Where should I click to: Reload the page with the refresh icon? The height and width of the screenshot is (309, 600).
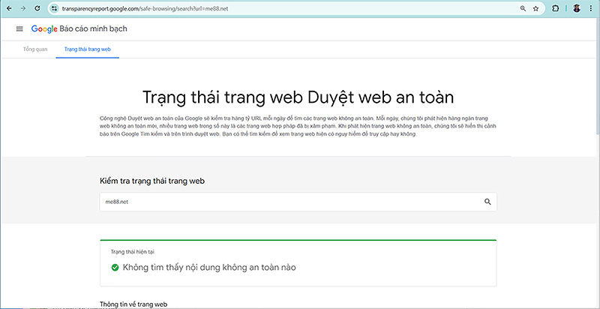tap(37, 8)
